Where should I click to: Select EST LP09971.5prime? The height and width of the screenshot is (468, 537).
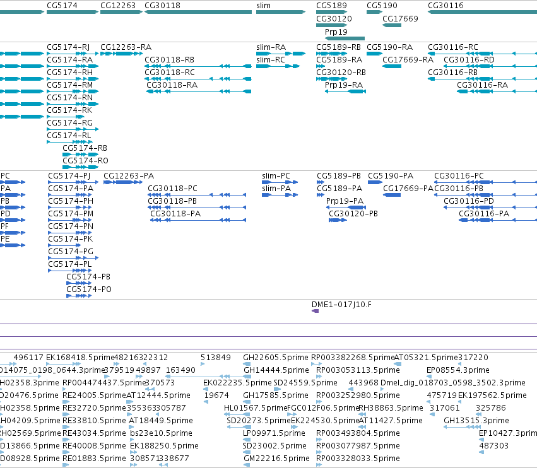[274, 433]
